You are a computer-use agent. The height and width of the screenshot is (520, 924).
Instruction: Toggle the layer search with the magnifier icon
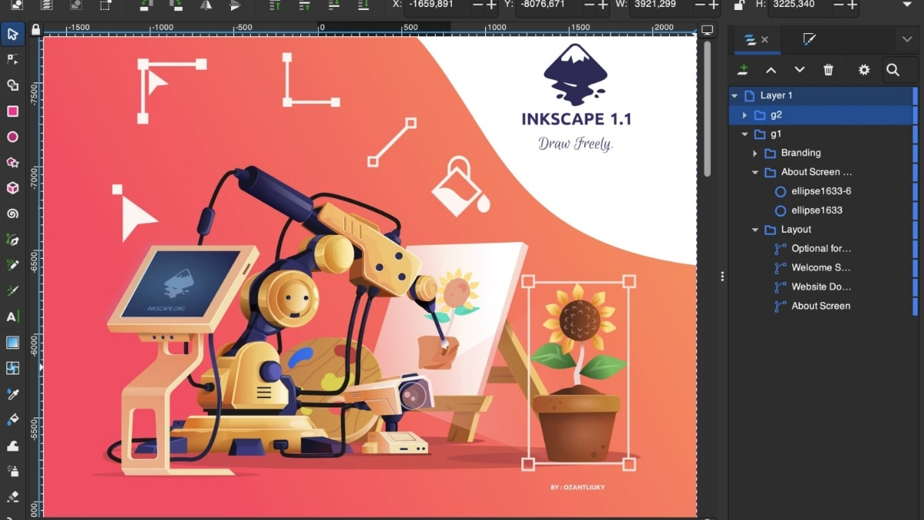click(894, 69)
